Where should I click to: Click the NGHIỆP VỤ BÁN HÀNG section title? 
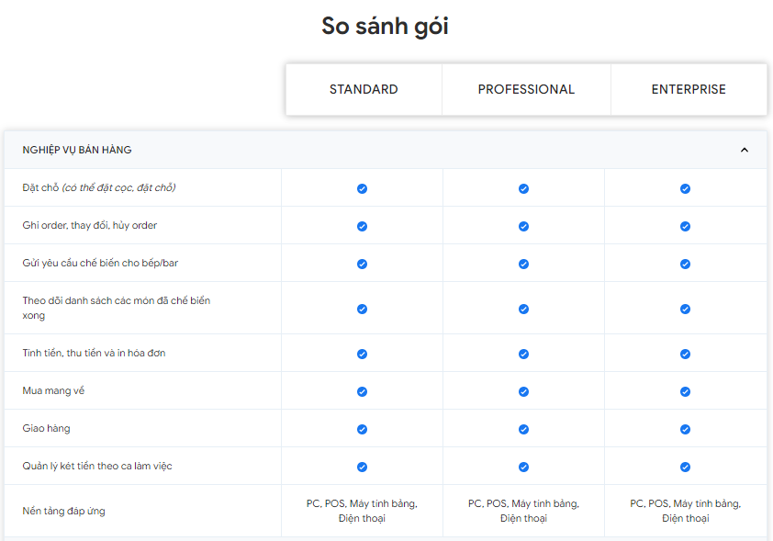pos(77,150)
